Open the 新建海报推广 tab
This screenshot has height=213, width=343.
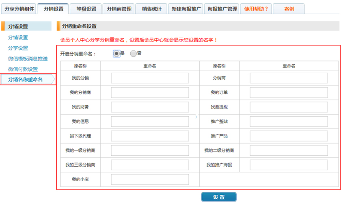coord(186,9)
